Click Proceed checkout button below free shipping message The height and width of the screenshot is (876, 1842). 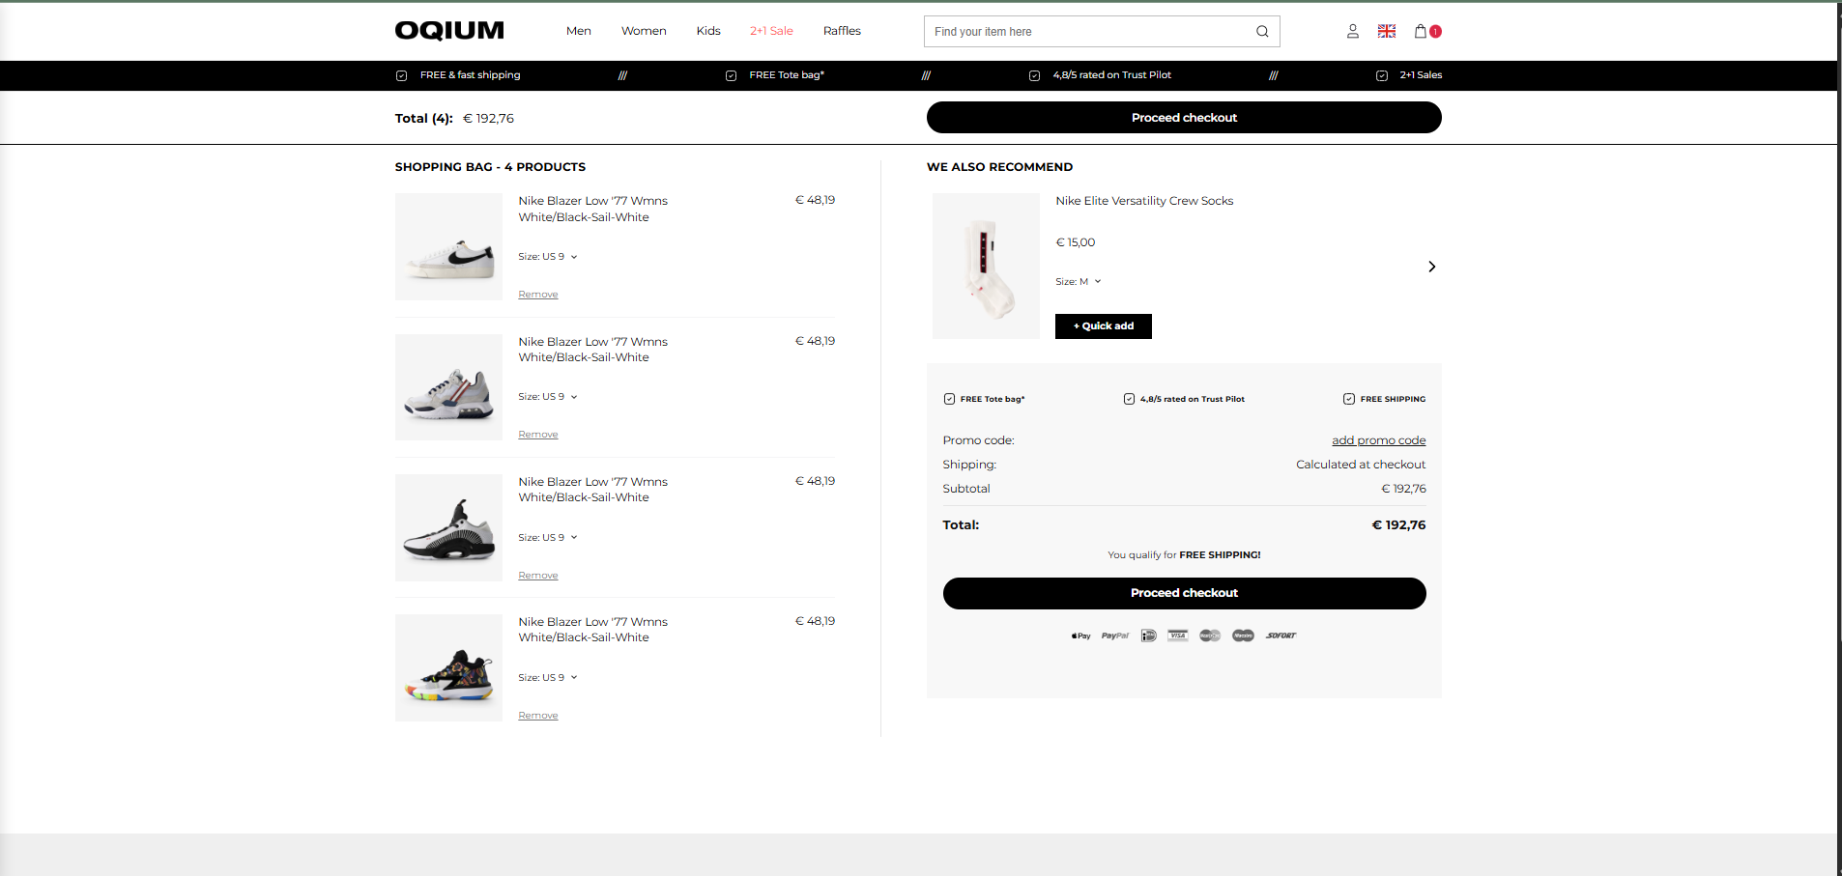click(1184, 593)
